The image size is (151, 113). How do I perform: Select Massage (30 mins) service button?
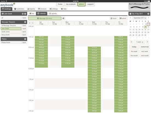[45, 18]
